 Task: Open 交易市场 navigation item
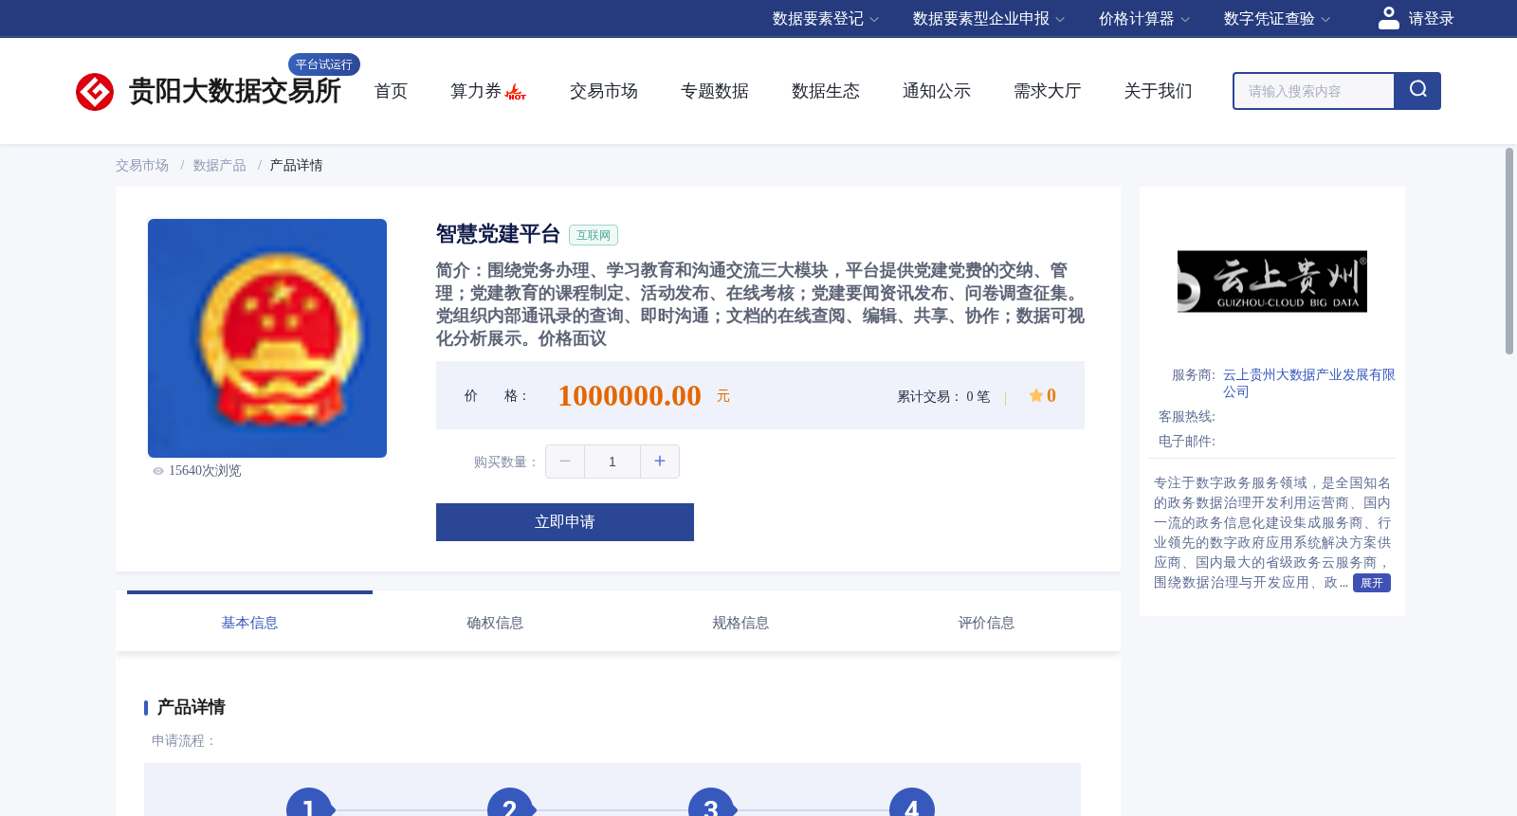click(604, 91)
